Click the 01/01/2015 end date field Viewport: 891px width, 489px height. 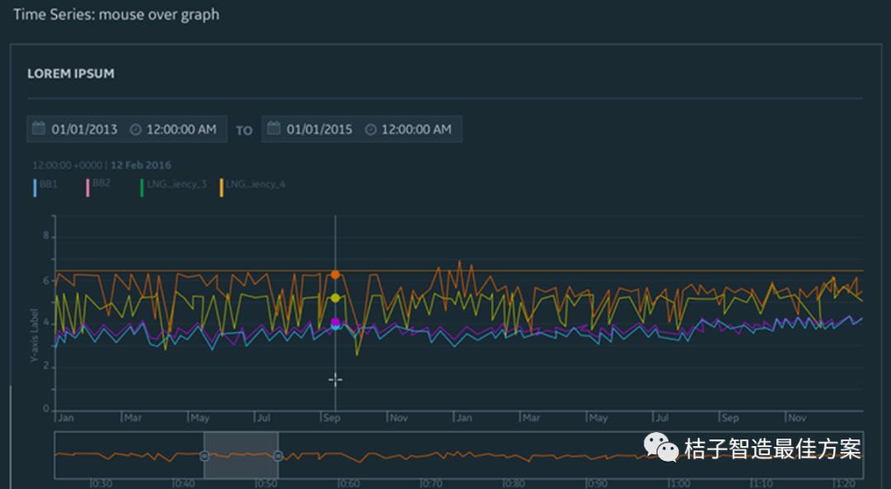point(319,129)
